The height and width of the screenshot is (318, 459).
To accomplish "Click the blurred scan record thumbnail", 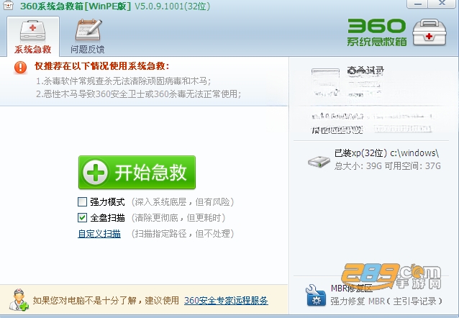I will point(325,83).
